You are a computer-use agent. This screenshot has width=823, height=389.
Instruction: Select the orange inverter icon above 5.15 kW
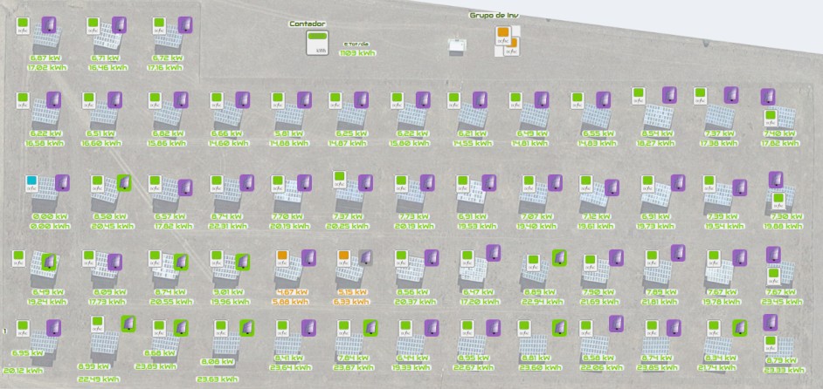pyautogui.click(x=343, y=256)
